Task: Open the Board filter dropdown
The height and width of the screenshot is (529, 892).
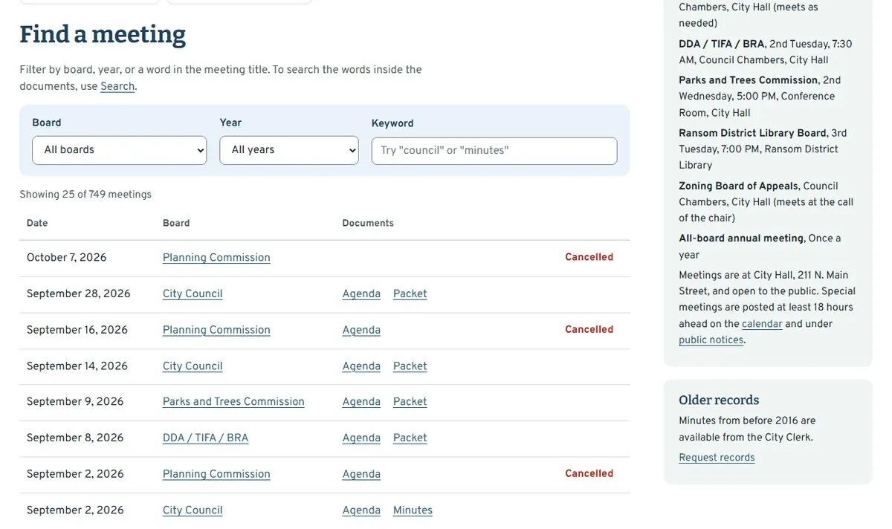Action: (x=119, y=150)
